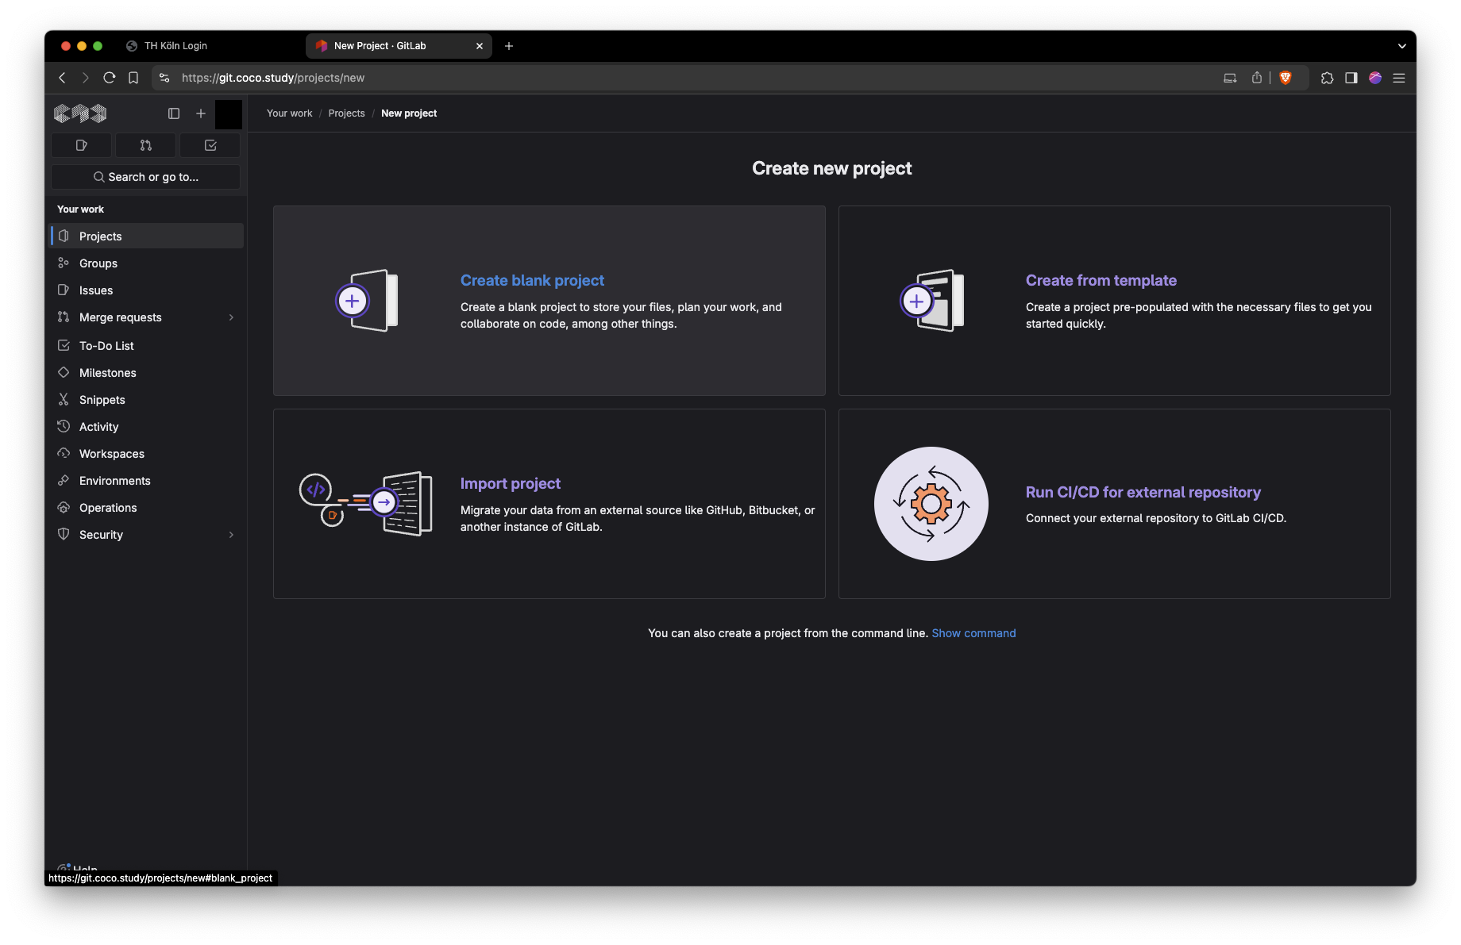Image resolution: width=1461 pixels, height=945 pixels.
Task: Click the 'New project' breadcrumb
Action: pos(409,113)
